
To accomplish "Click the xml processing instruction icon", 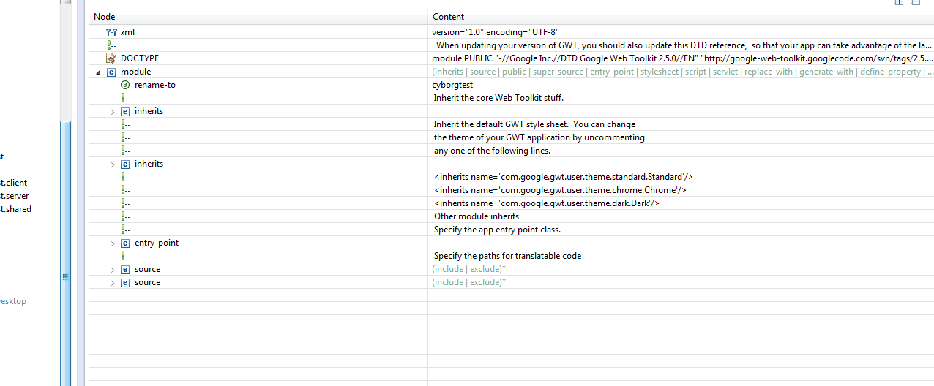I will (111, 32).
